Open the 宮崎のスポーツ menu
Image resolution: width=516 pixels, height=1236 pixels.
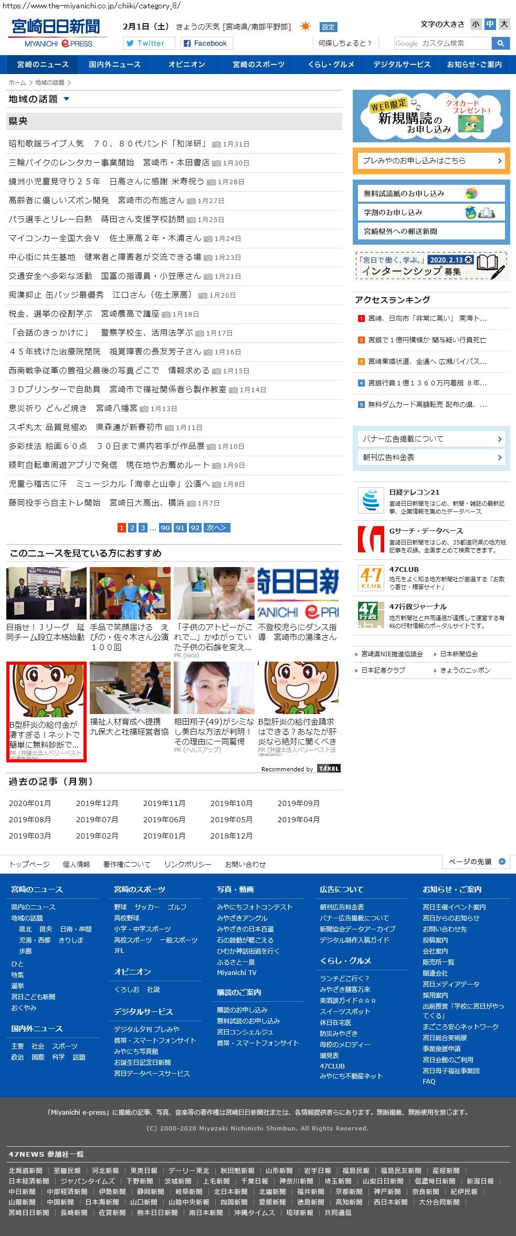click(x=259, y=65)
